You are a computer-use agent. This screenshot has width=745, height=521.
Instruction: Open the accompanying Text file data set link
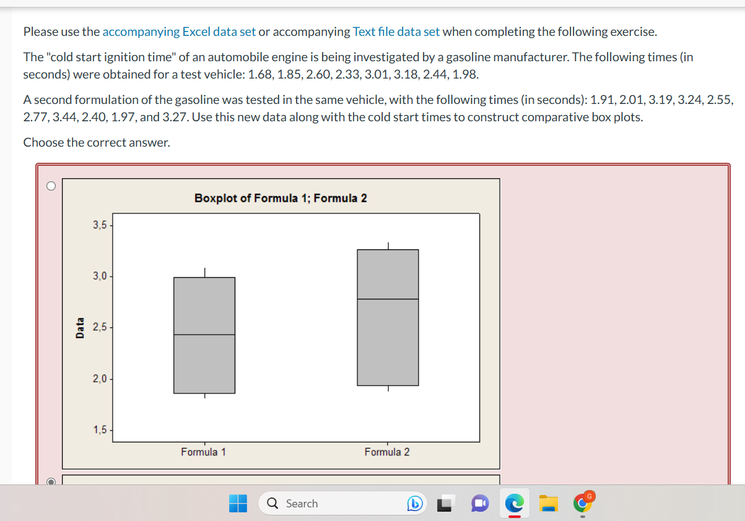tap(396, 32)
